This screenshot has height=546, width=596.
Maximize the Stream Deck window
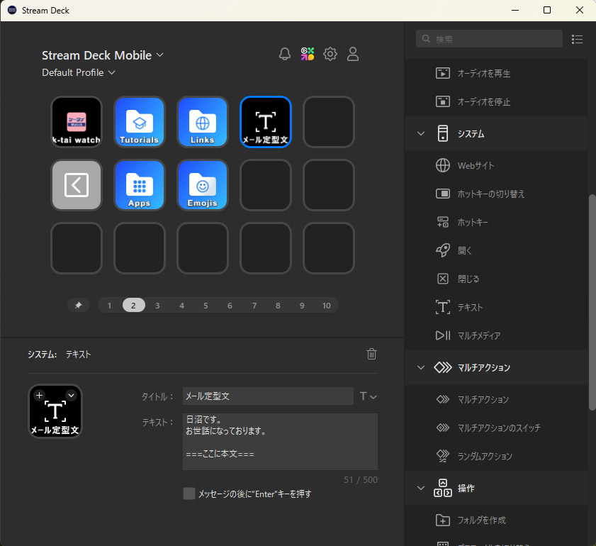pos(547,10)
